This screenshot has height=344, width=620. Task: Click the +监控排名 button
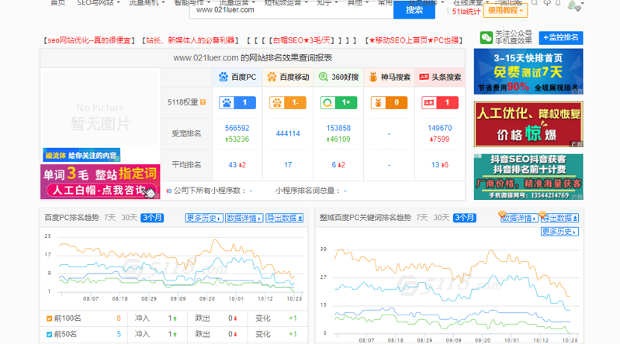coord(561,38)
